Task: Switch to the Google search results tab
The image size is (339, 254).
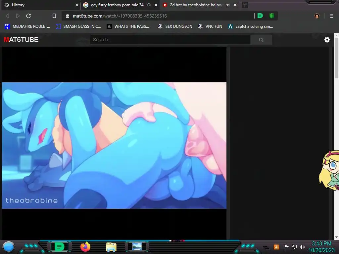Action: [121, 5]
